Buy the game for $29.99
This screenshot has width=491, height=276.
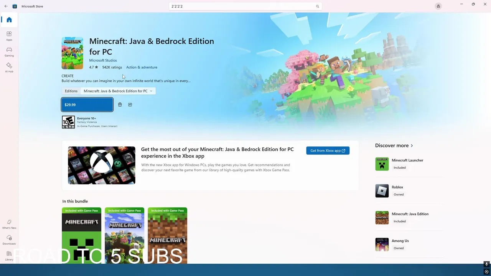click(87, 105)
